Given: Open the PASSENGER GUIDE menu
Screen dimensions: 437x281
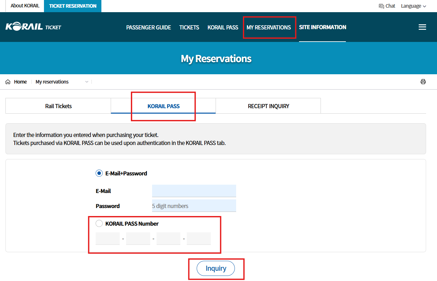Looking at the screenshot, I should click(x=149, y=27).
